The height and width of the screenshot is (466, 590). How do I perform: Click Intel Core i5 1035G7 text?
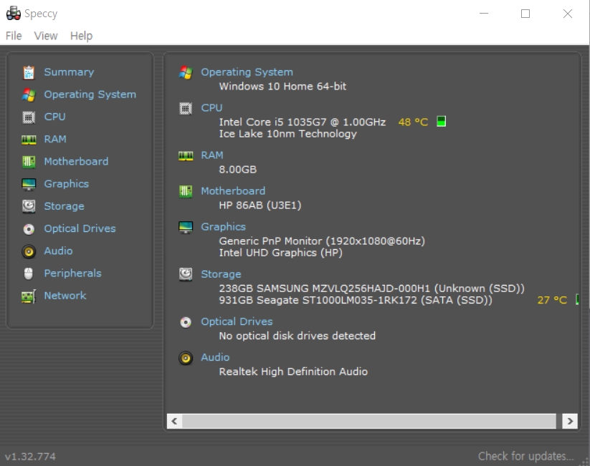[302, 122]
